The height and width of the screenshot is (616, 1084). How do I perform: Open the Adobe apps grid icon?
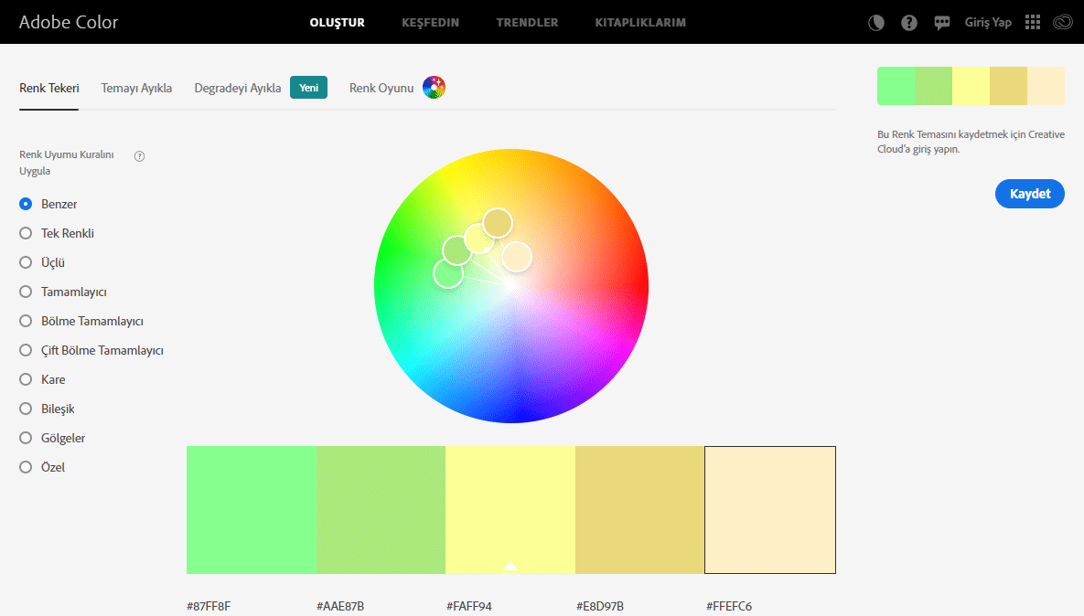point(1033,23)
